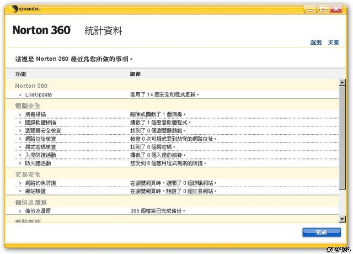Expand the 瀏覽器安全檢查 row arrow
The image size is (353, 254).
pyautogui.click(x=20, y=131)
